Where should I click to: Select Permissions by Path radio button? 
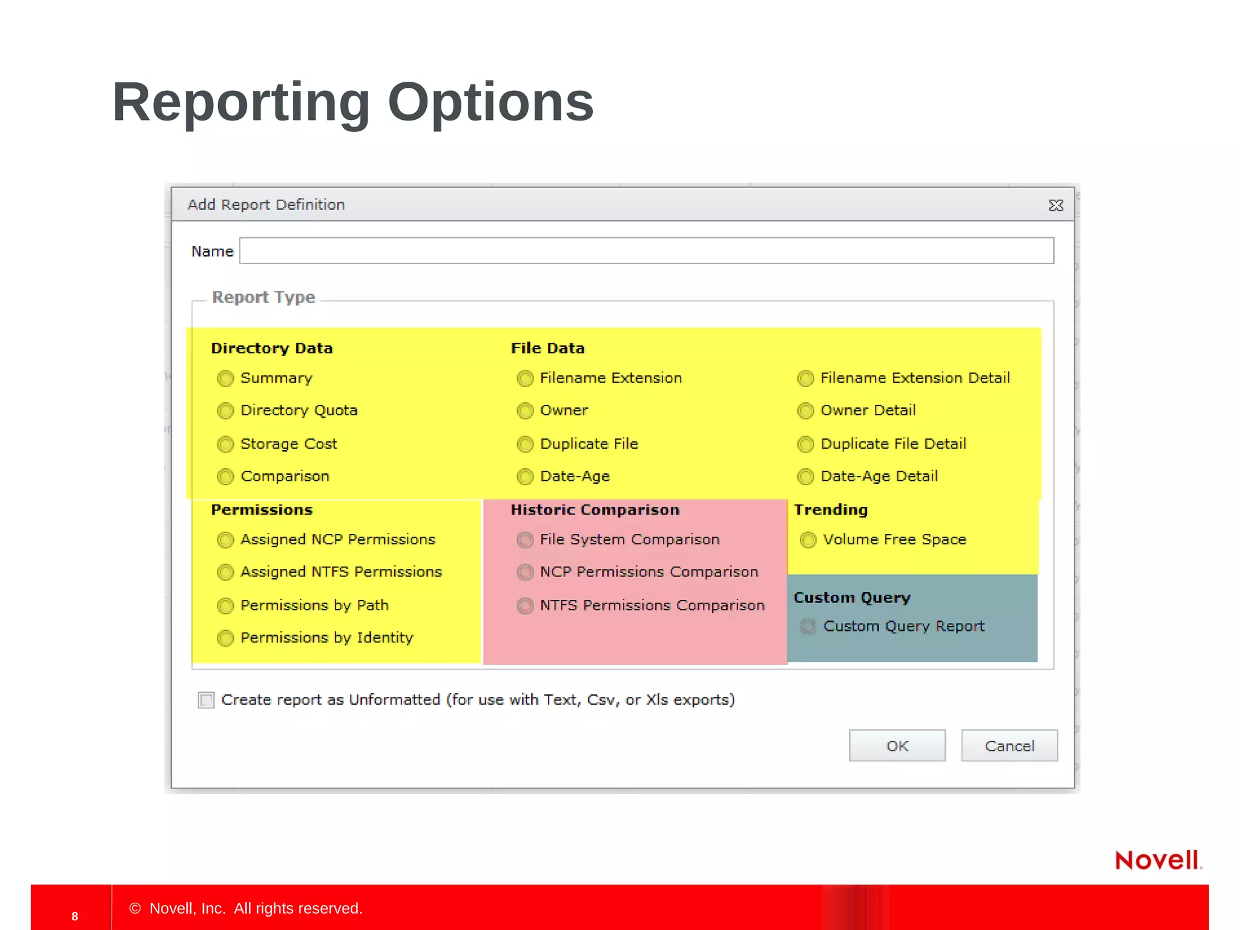point(225,605)
